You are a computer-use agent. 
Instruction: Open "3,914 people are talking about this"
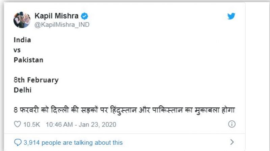[x=73, y=143]
